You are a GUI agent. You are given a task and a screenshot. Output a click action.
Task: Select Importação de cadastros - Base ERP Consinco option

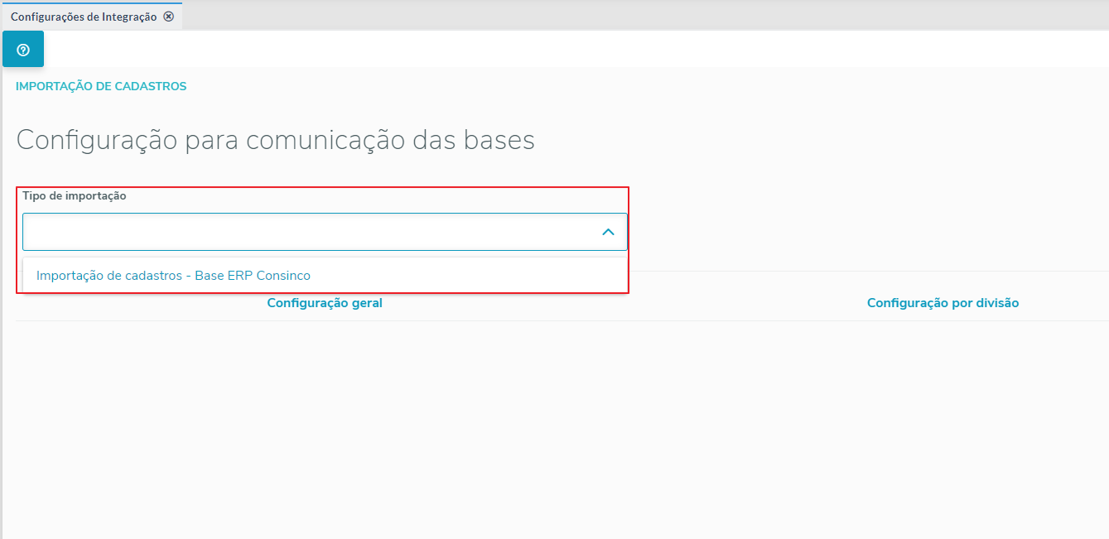tap(173, 276)
